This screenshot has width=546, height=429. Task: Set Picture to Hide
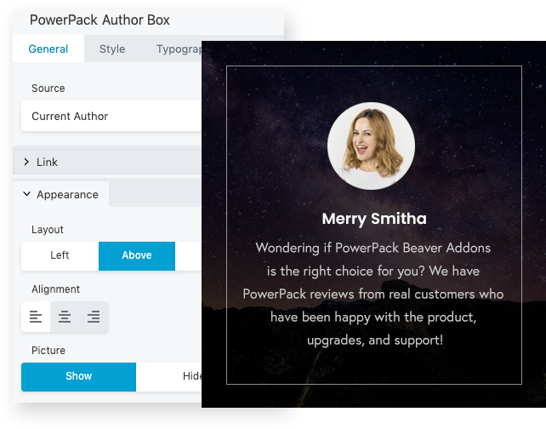click(x=169, y=377)
